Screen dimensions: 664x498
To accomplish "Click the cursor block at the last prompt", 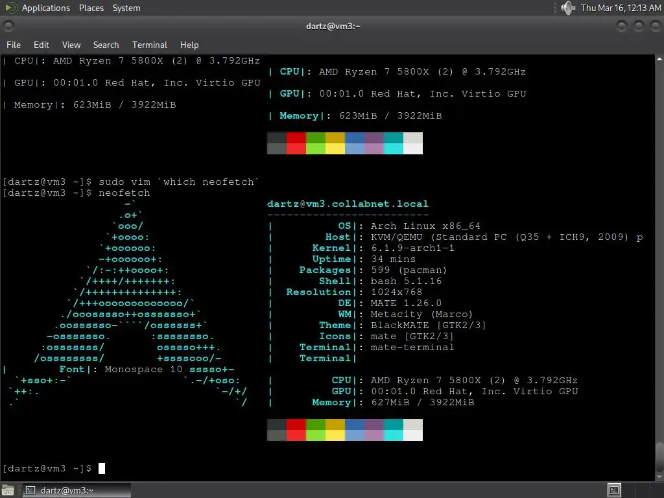I will point(102,468).
